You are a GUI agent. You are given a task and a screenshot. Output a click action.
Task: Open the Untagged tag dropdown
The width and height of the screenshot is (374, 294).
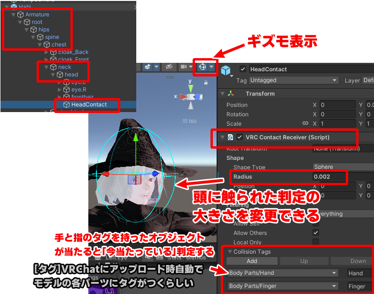coord(294,80)
